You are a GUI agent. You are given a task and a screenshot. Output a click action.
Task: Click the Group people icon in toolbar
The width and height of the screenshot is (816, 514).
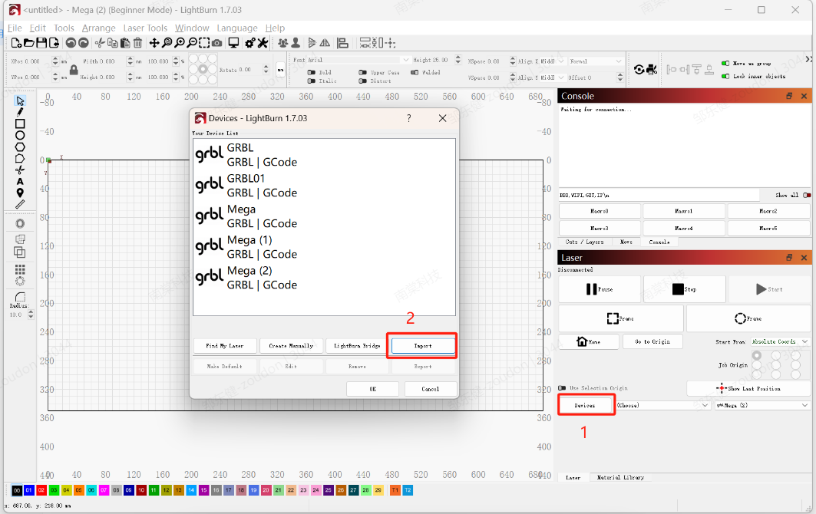pos(282,43)
